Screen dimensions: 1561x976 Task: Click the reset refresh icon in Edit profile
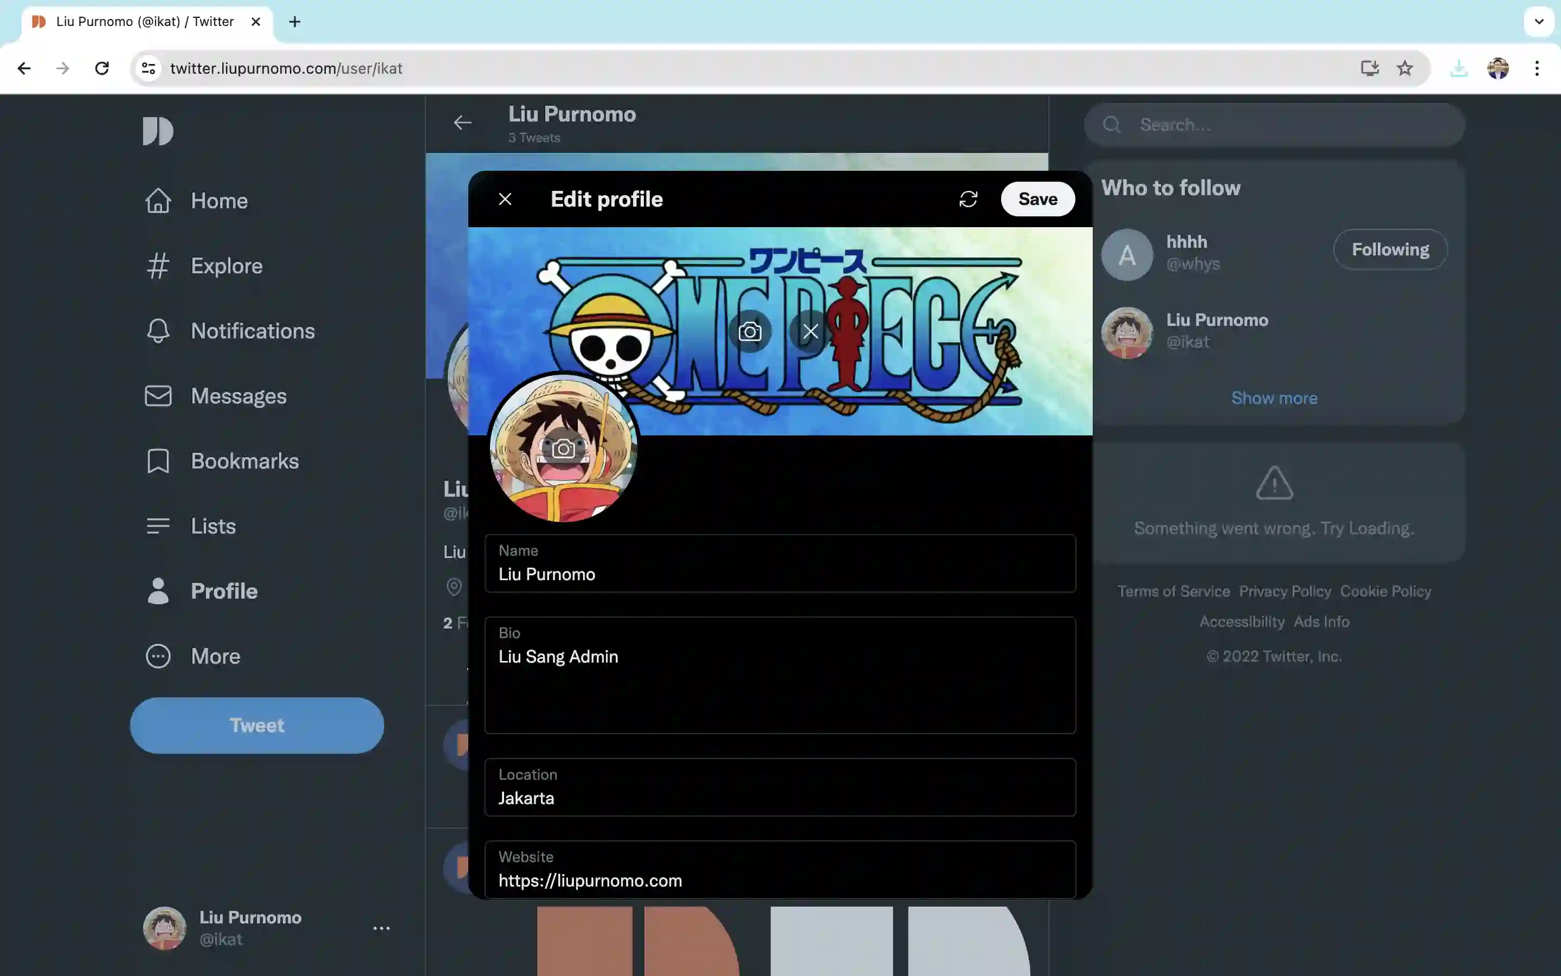pyautogui.click(x=968, y=199)
